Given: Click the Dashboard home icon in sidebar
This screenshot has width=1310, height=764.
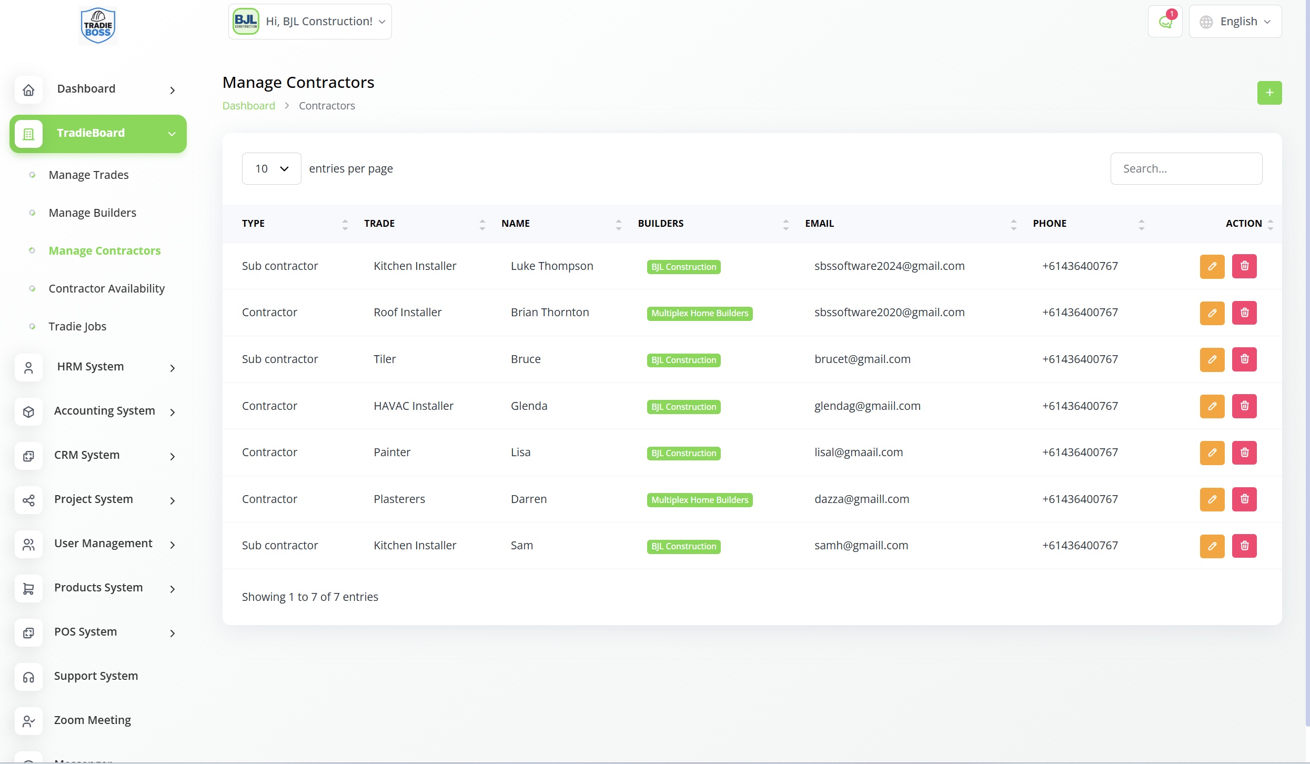Looking at the screenshot, I should click(29, 89).
